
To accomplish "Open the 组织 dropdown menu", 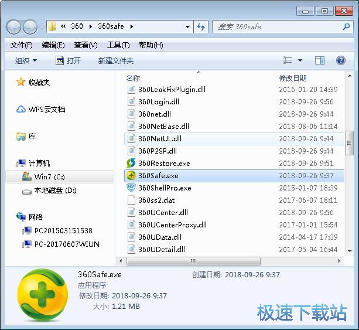I will tap(26, 61).
